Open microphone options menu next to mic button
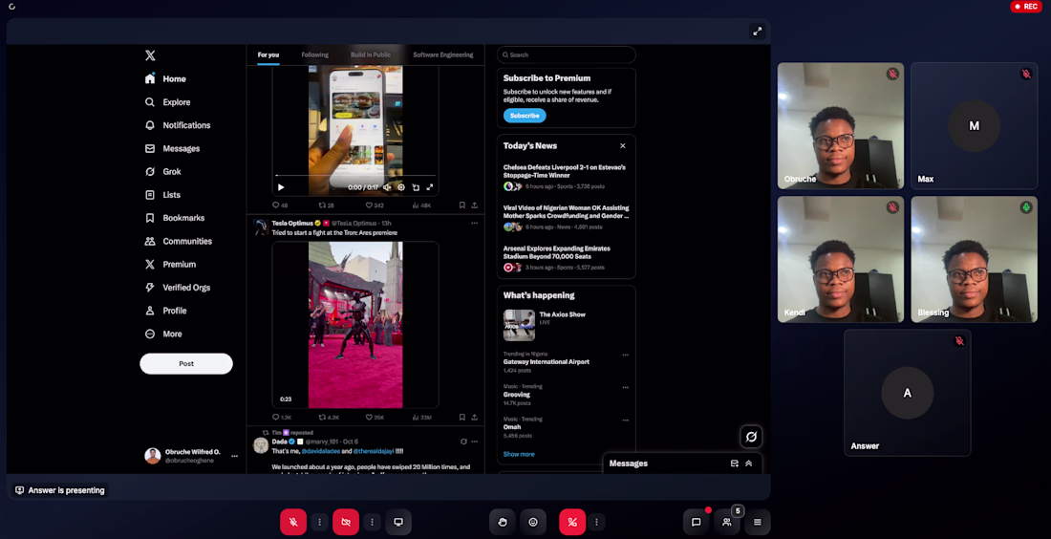This screenshot has width=1051, height=539. (320, 522)
